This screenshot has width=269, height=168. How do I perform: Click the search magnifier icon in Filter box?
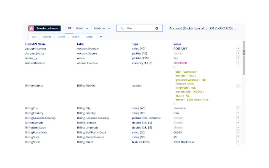click(122, 28)
